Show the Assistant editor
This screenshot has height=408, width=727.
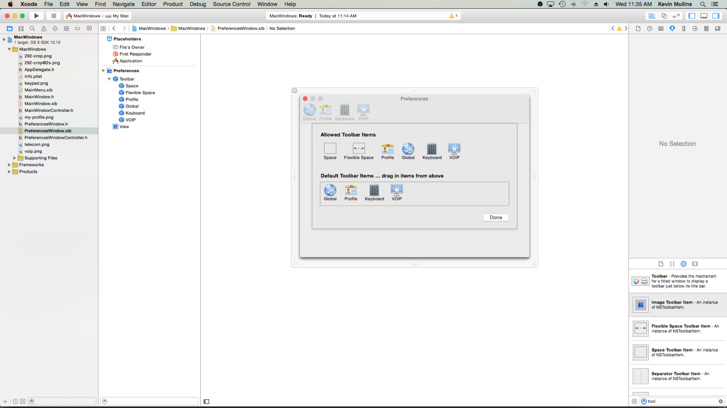tap(664, 16)
